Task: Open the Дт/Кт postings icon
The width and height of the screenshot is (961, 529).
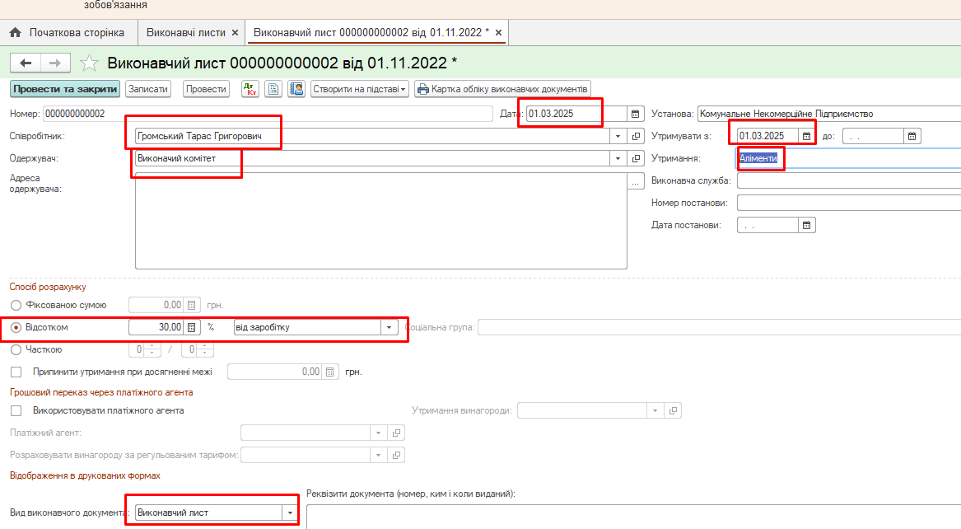Action: (250, 89)
